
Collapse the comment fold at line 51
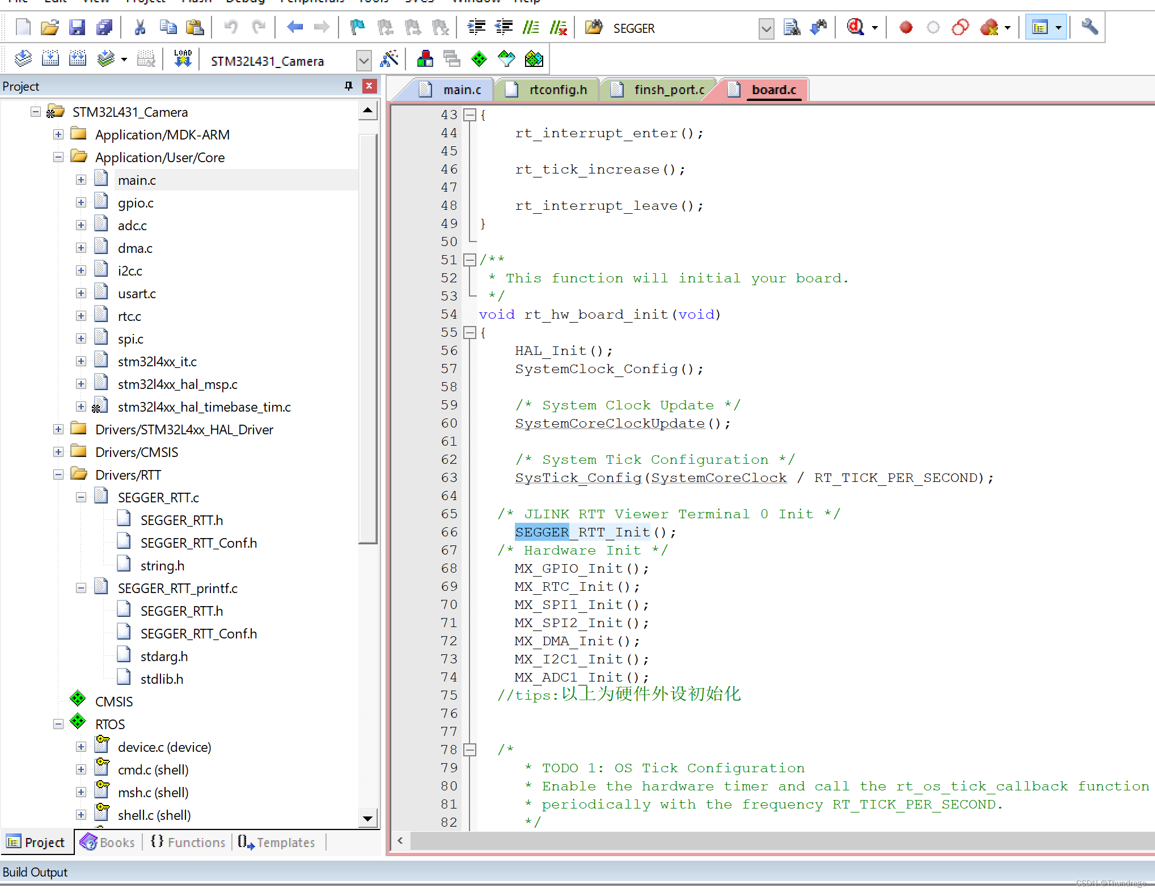tap(469, 260)
